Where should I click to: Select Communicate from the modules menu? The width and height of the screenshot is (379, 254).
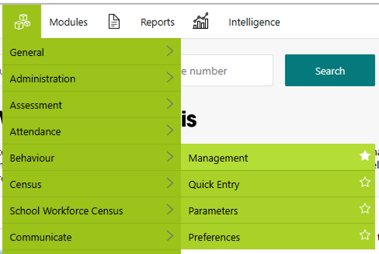tap(40, 237)
